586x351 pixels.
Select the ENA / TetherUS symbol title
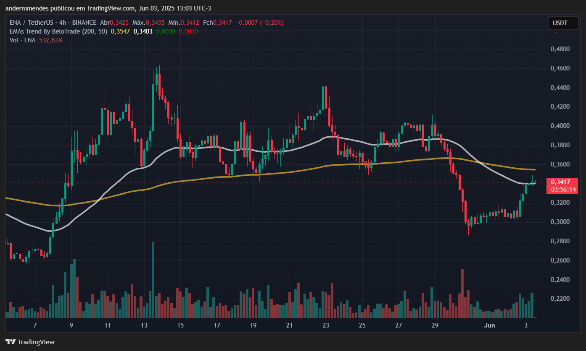click(31, 23)
